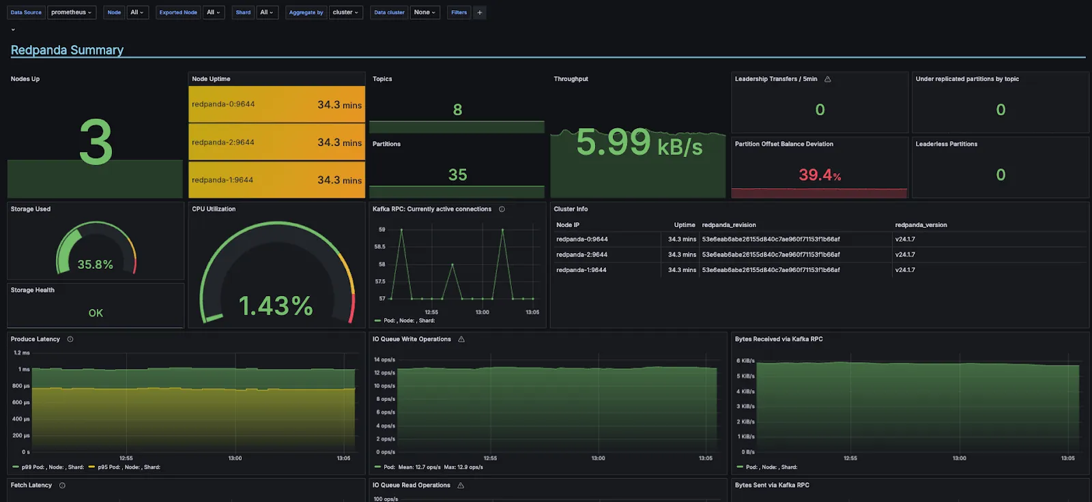This screenshot has height=502, width=1092.
Task: Click inside the Kafka RPC connections graph
Action: click(464, 265)
